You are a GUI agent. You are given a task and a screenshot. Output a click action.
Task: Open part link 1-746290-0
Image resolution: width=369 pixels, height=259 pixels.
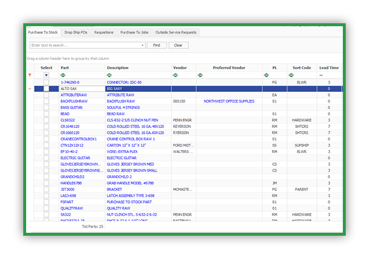coord(70,82)
